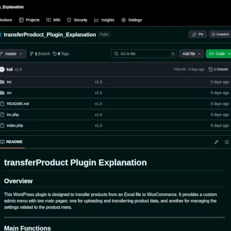
Task: Click the Overview heading in README
Action: (18, 181)
